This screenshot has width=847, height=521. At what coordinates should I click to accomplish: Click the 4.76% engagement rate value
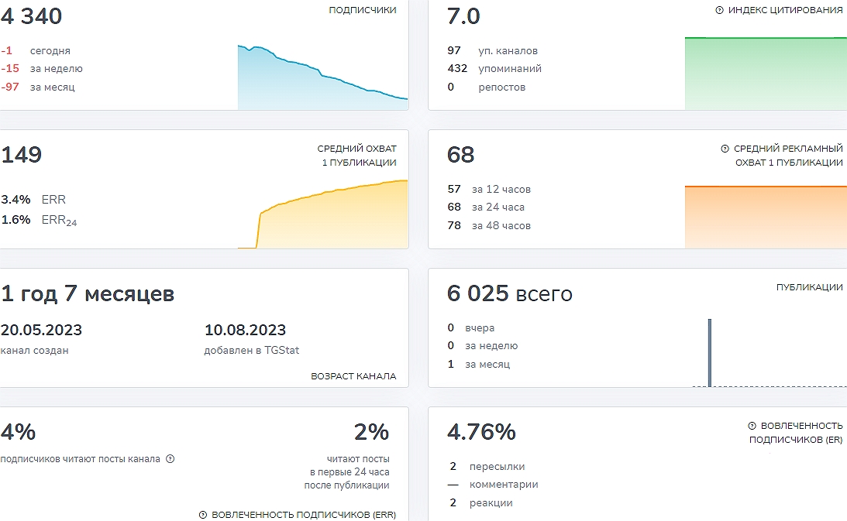[481, 432]
